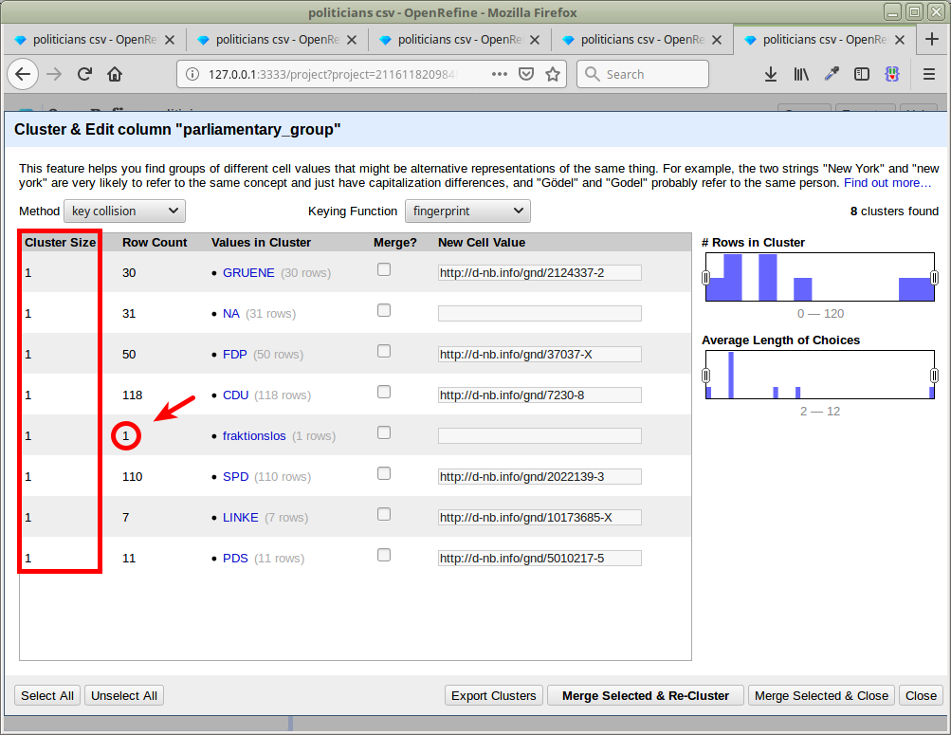Click Export Clusters button
Viewport: 951px width, 735px height.
[494, 695]
